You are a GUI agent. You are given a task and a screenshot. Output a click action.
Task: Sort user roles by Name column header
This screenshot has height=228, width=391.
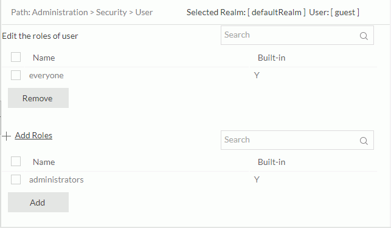coord(44,58)
